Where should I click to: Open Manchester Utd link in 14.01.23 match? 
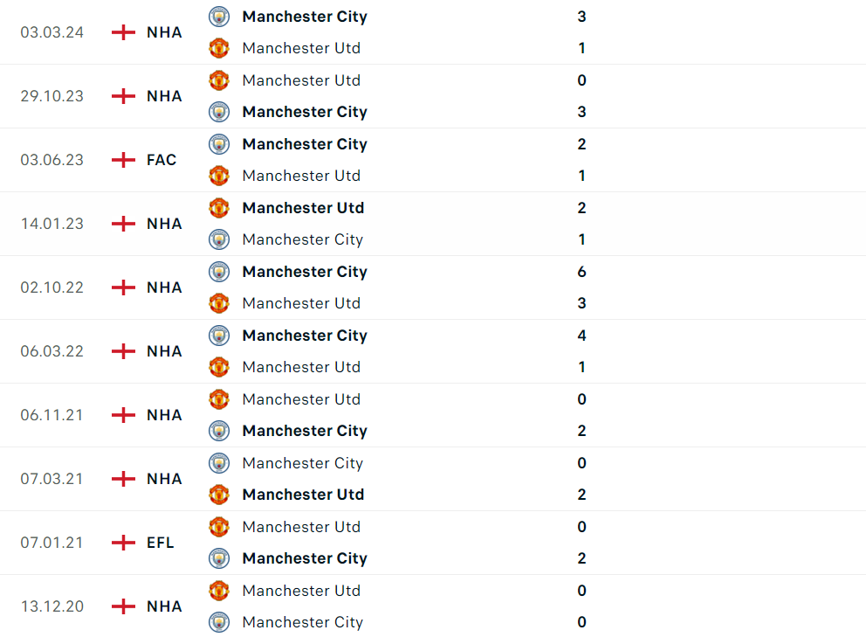pos(303,208)
